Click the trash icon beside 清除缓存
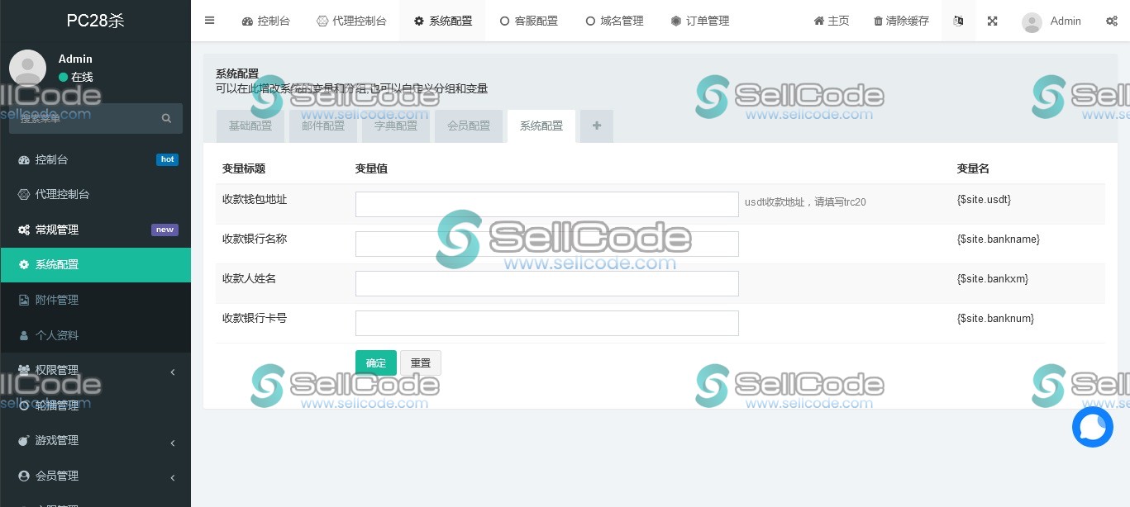 click(878, 21)
